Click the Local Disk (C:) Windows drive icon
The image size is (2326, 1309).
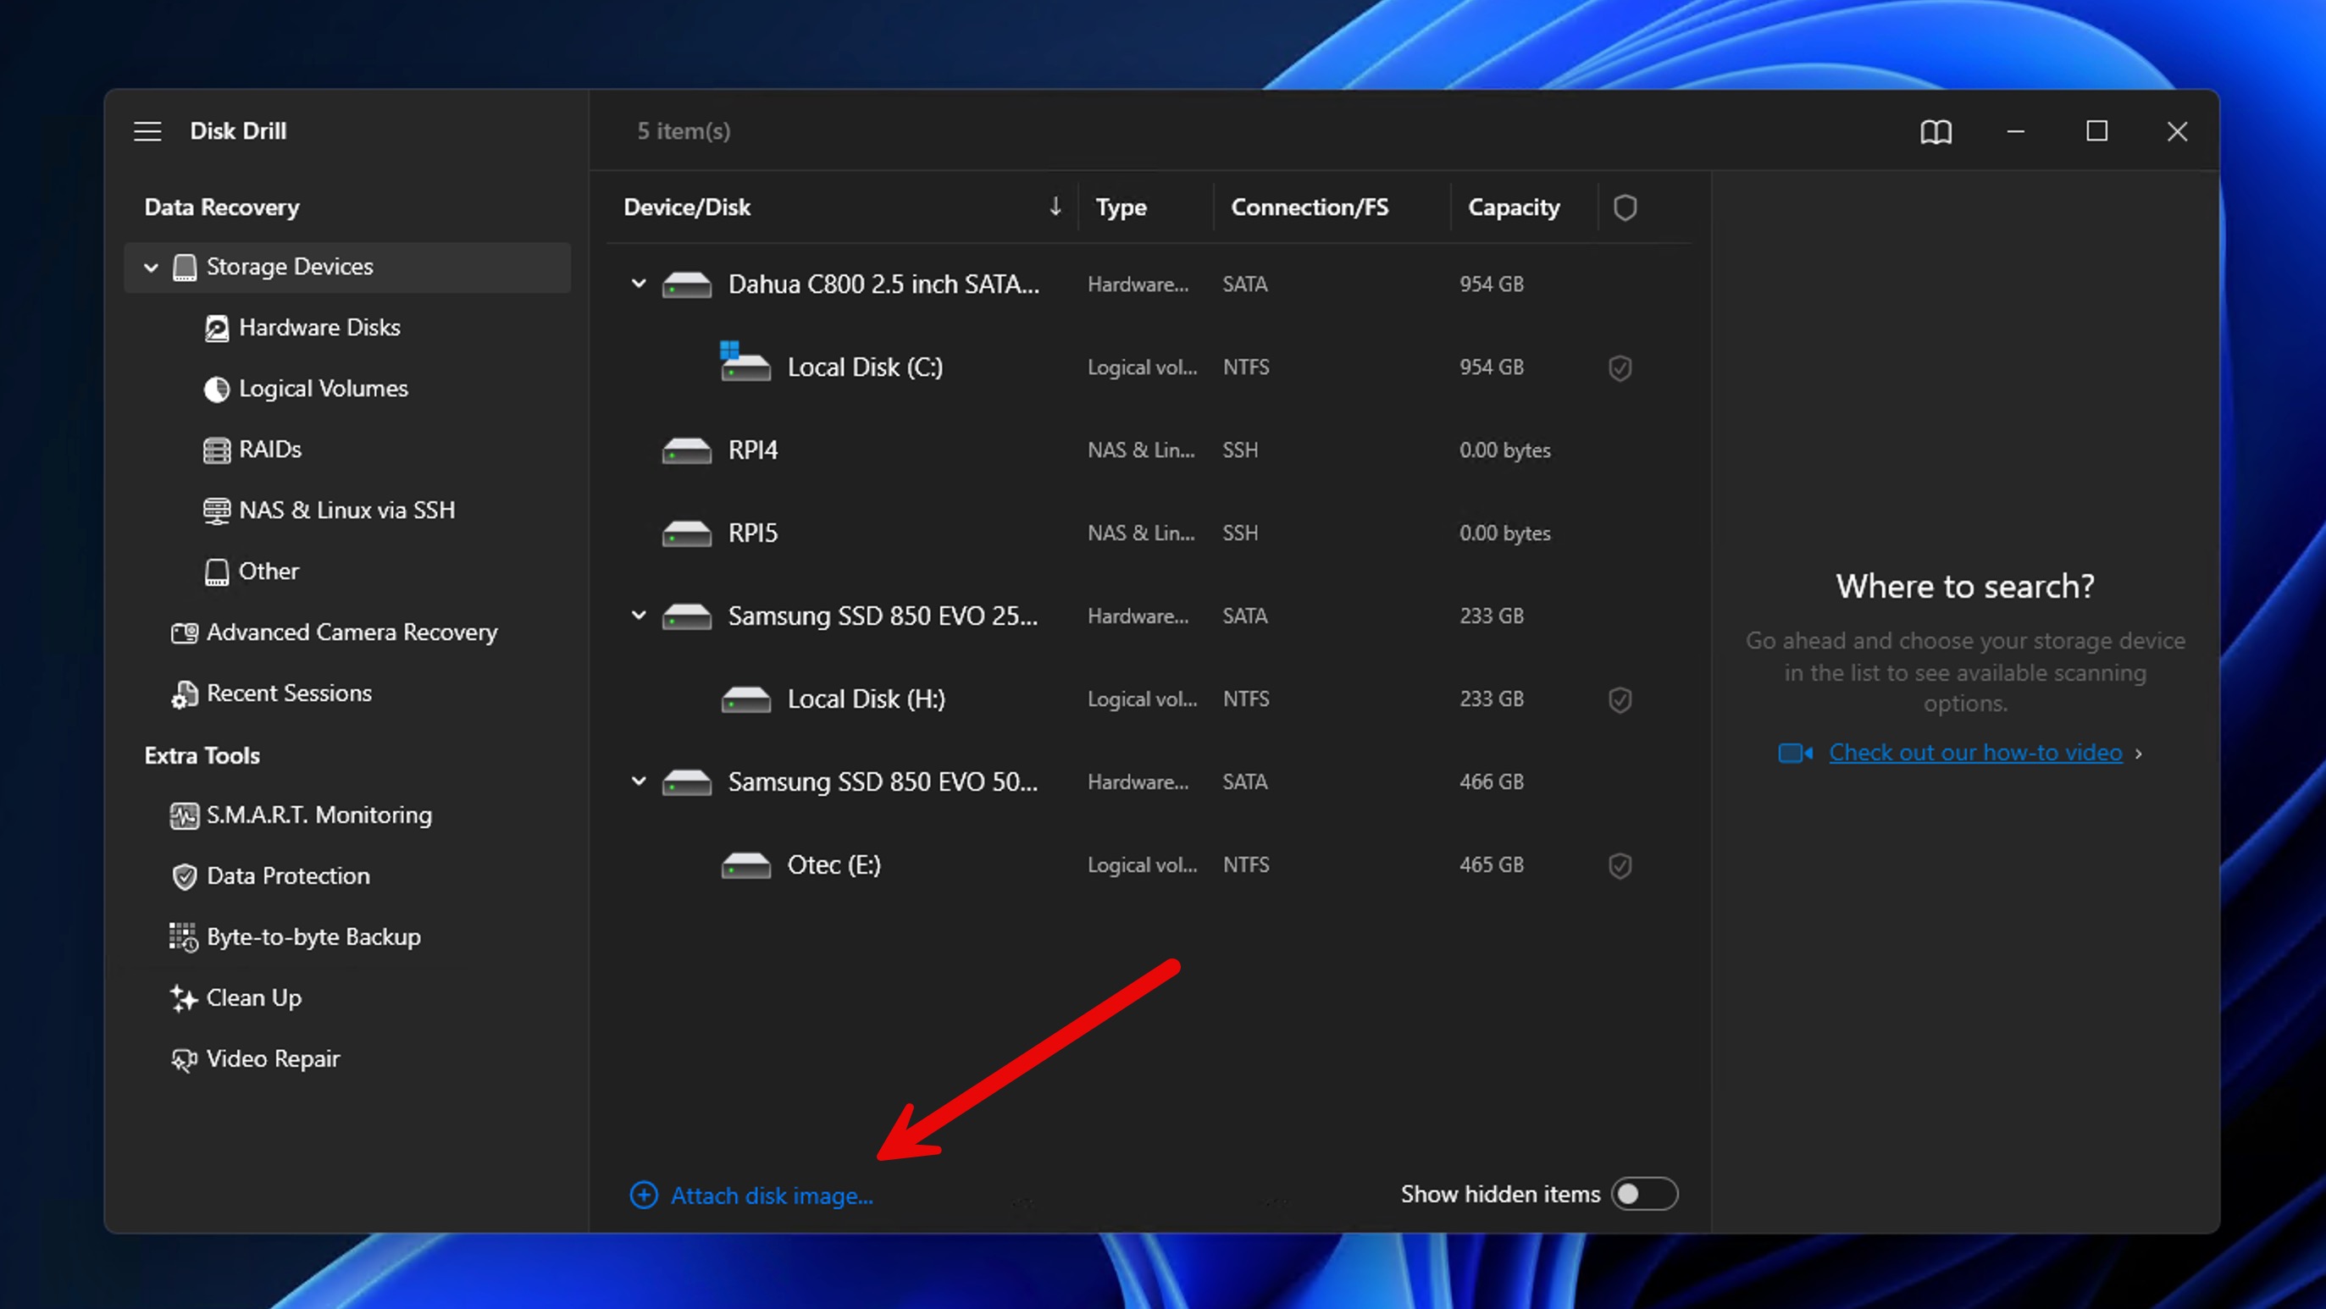pyautogui.click(x=745, y=362)
